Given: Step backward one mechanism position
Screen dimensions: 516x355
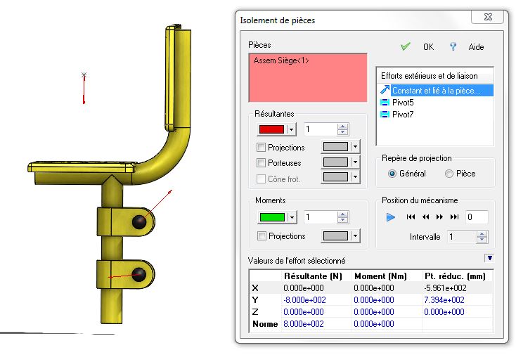Looking at the screenshot, I should click(x=426, y=217).
